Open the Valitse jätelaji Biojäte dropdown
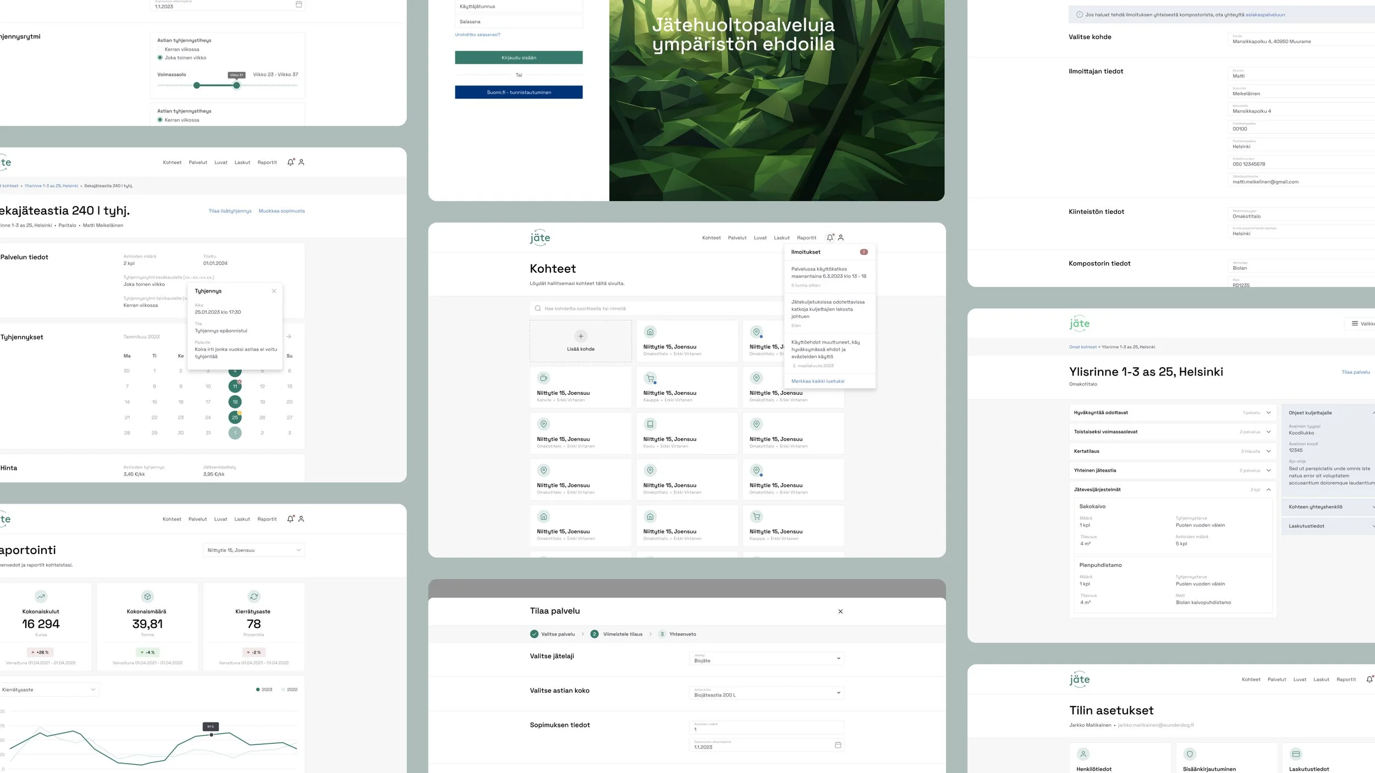 [766, 658]
